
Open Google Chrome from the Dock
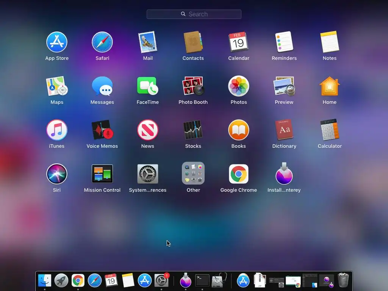click(78, 280)
